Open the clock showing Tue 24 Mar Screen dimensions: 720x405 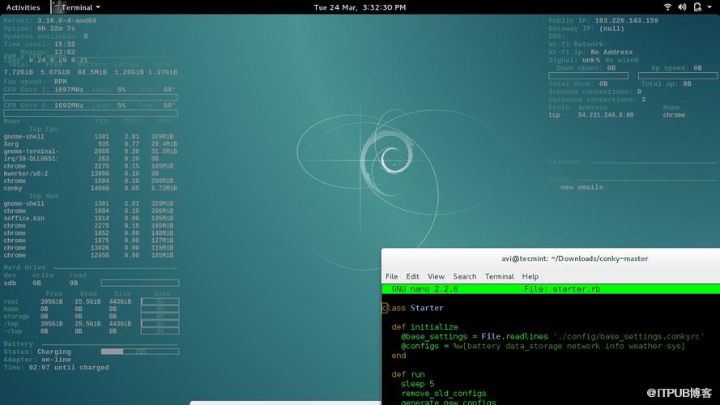click(x=360, y=7)
